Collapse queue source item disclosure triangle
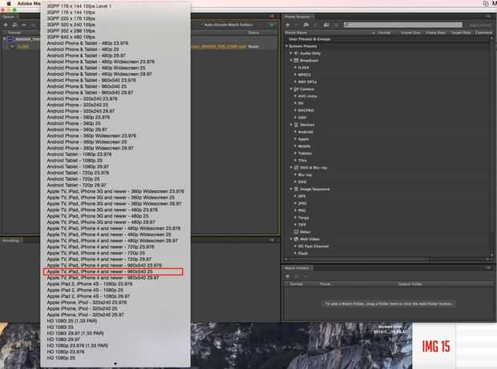The image size is (497, 369). [x=5, y=39]
